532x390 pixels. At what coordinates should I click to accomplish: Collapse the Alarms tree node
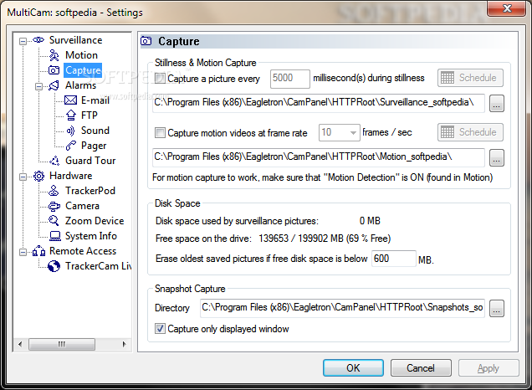[x=38, y=86]
